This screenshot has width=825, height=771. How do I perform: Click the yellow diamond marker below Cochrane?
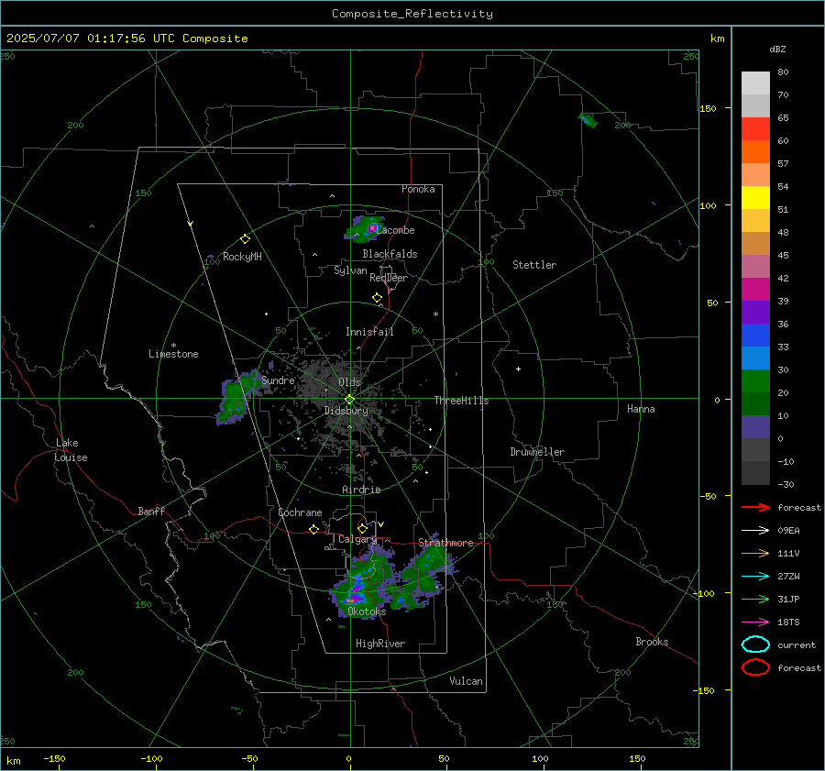[x=314, y=529]
